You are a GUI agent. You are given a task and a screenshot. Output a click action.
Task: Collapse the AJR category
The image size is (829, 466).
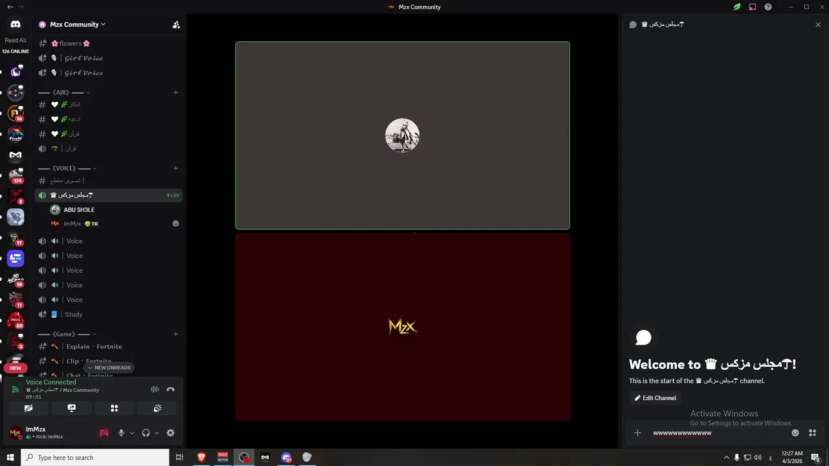point(63,93)
